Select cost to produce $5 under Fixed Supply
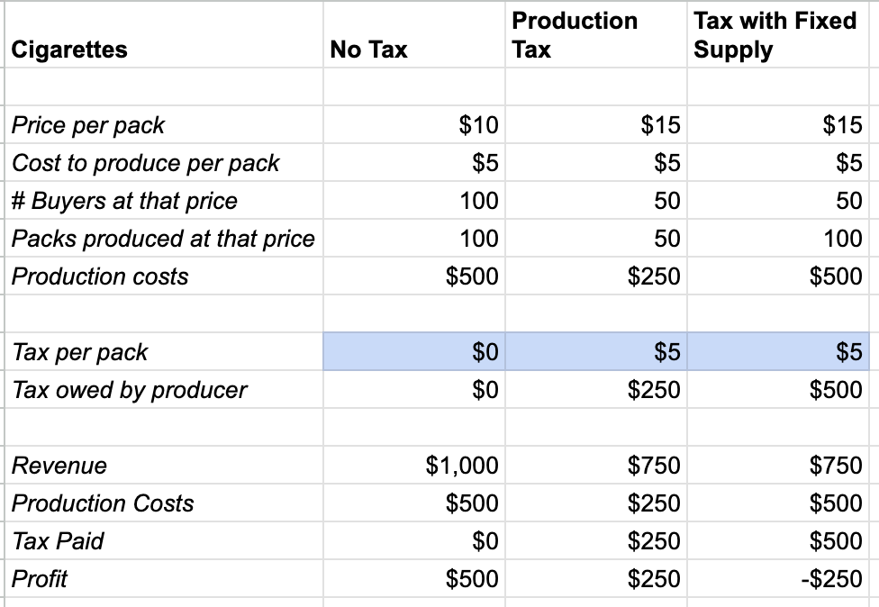 778,162
